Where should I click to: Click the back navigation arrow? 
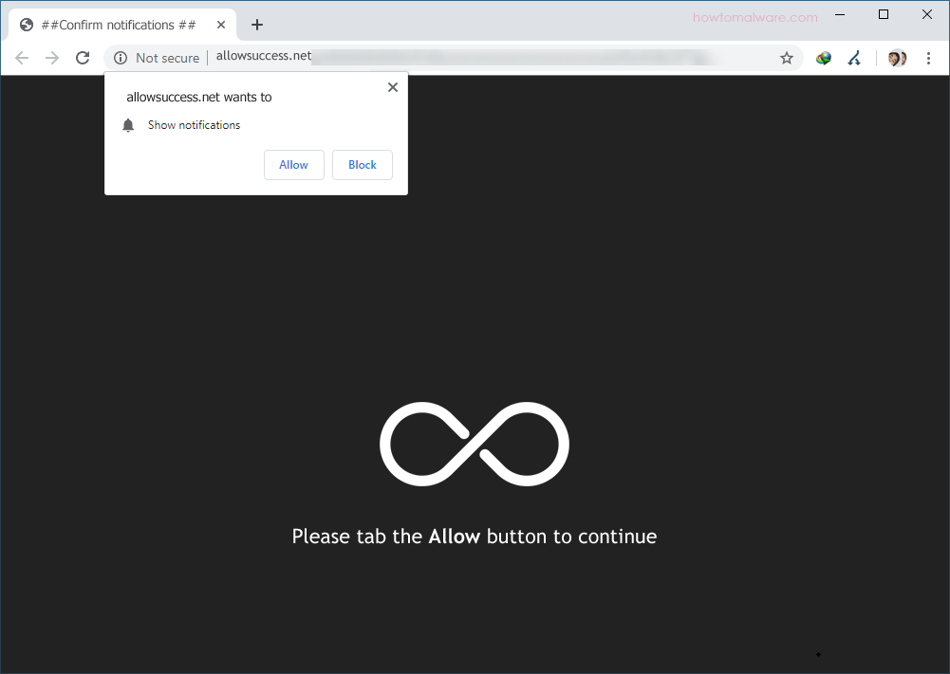click(x=21, y=57)
